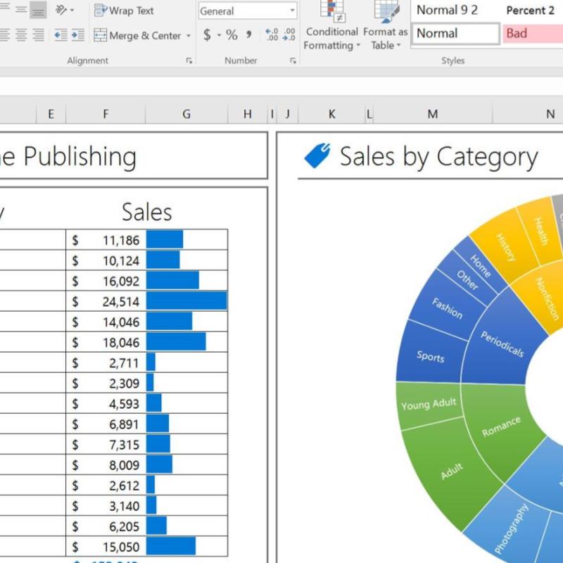Open the Merge & Center dropdown arrow

(x=188, y=36)
